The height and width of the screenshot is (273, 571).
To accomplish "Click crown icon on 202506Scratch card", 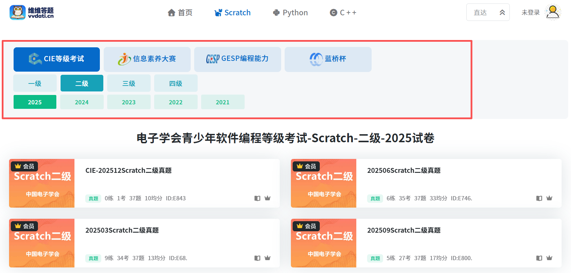I will click(x=549, y=198).
